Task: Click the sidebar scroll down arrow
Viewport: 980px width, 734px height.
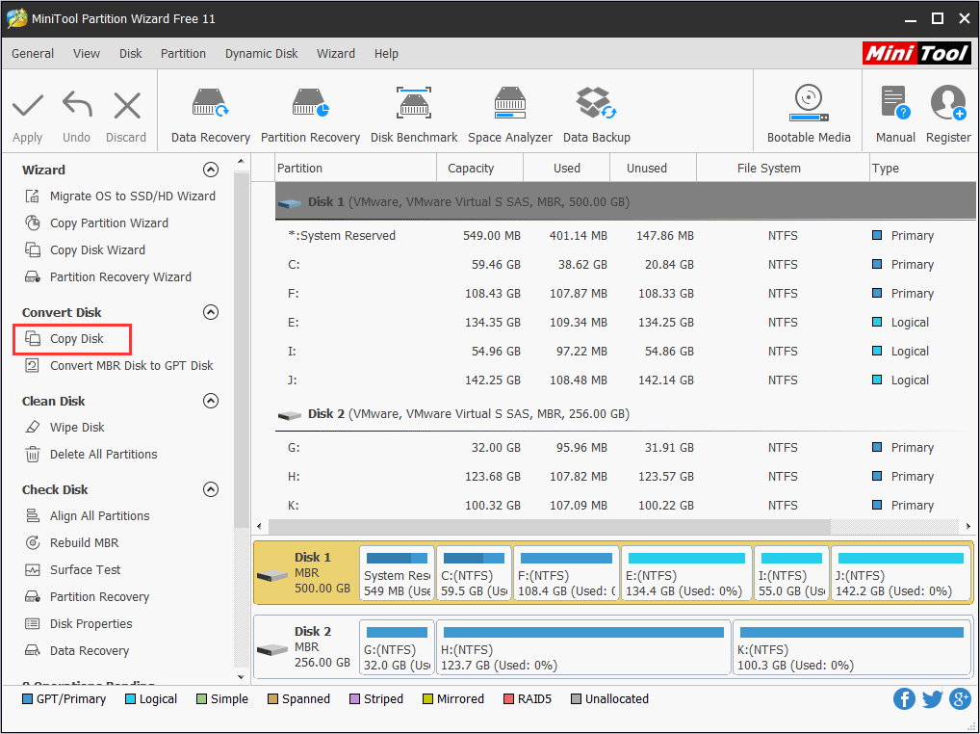Action: (x=242, y=677)
